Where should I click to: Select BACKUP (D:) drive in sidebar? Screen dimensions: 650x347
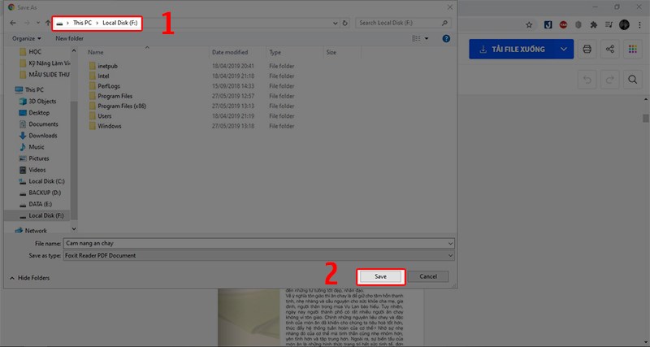point(45,193)
